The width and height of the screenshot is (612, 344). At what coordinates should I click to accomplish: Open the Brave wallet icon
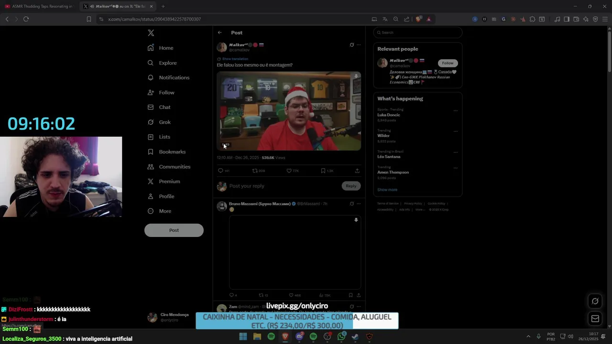click(576, 19)
